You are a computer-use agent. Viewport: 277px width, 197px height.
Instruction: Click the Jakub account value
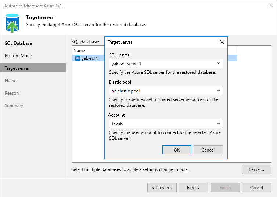117,124
